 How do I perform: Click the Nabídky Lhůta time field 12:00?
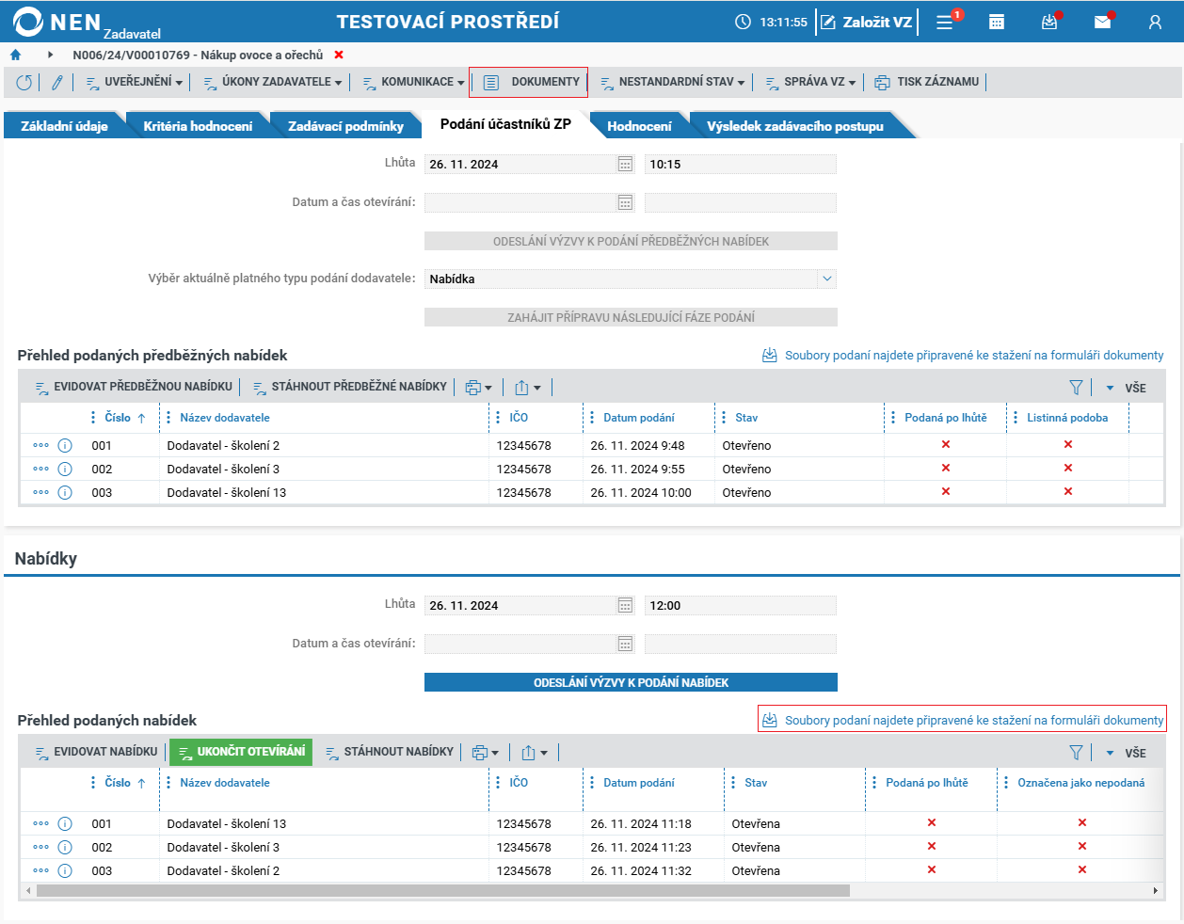tap(741, 606)
